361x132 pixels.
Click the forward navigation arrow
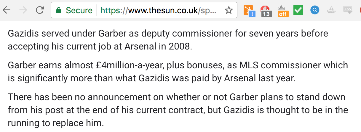23,10
